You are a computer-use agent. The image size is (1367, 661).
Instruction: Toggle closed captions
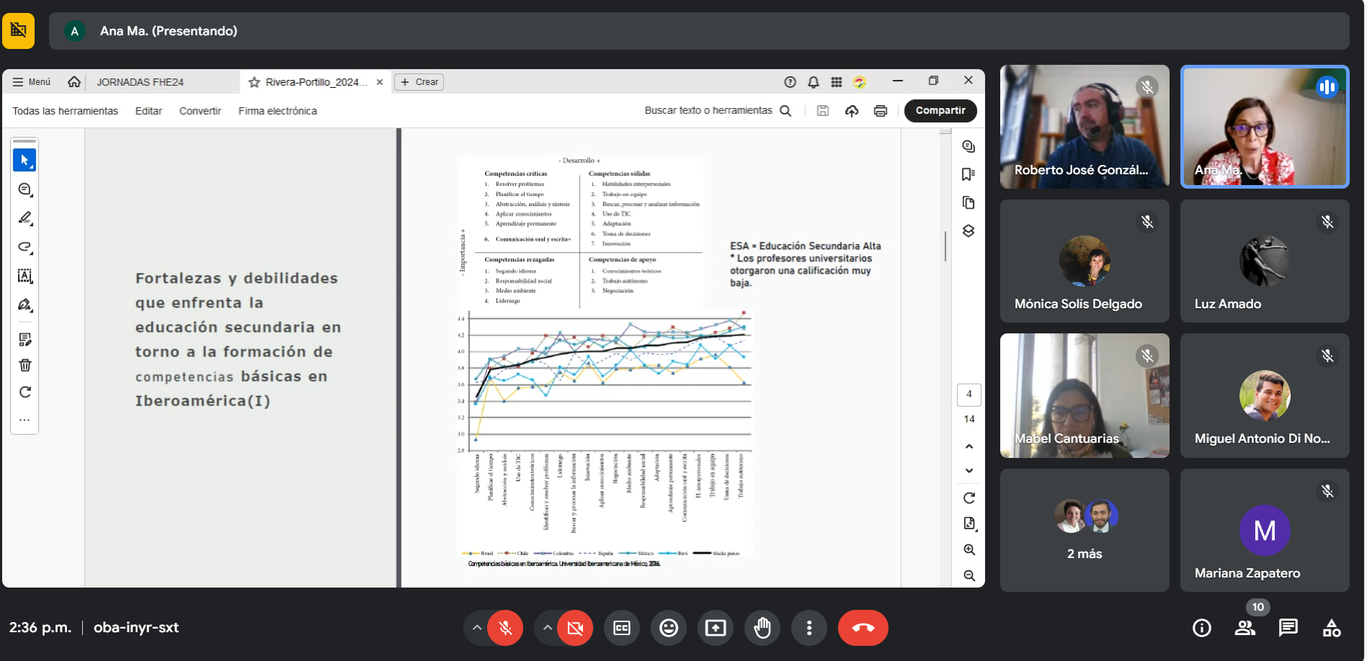[x=621, y=628]
